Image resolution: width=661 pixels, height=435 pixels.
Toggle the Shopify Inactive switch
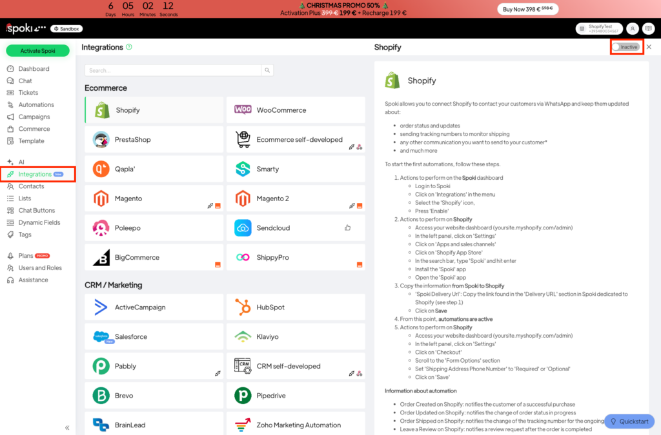(x=625, y=47)
